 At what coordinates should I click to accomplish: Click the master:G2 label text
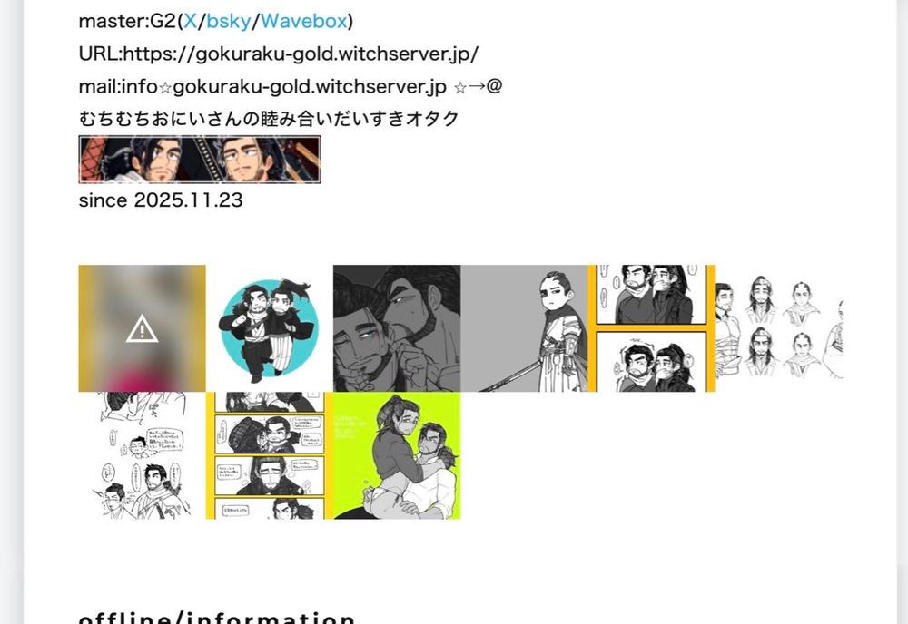[x=127, y=22]
